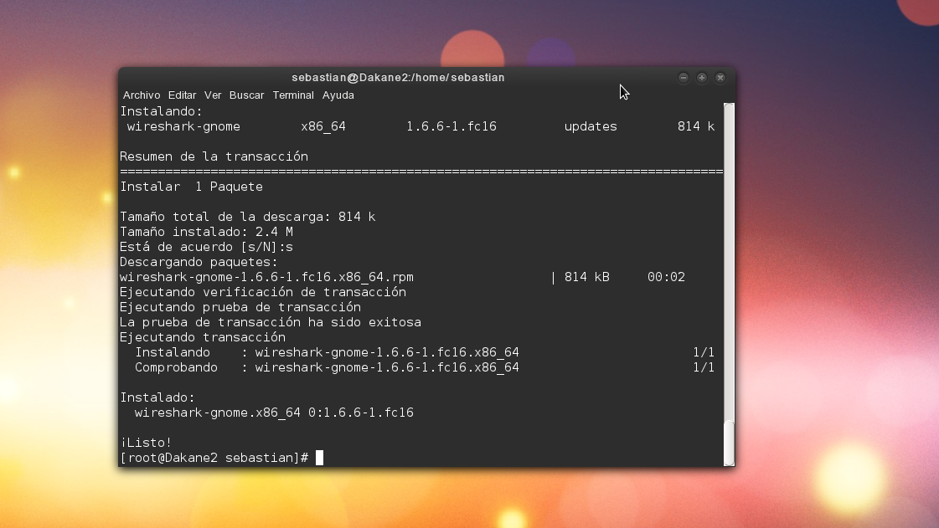Click the line 'Está de acuerdo [s/N]:s'

207,247
